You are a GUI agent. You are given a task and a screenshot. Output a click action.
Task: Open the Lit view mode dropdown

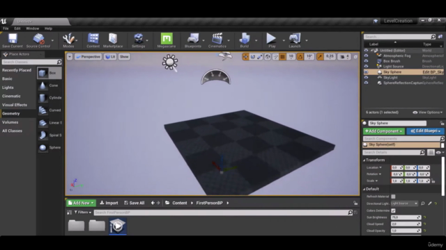click(x=110, y=57)
